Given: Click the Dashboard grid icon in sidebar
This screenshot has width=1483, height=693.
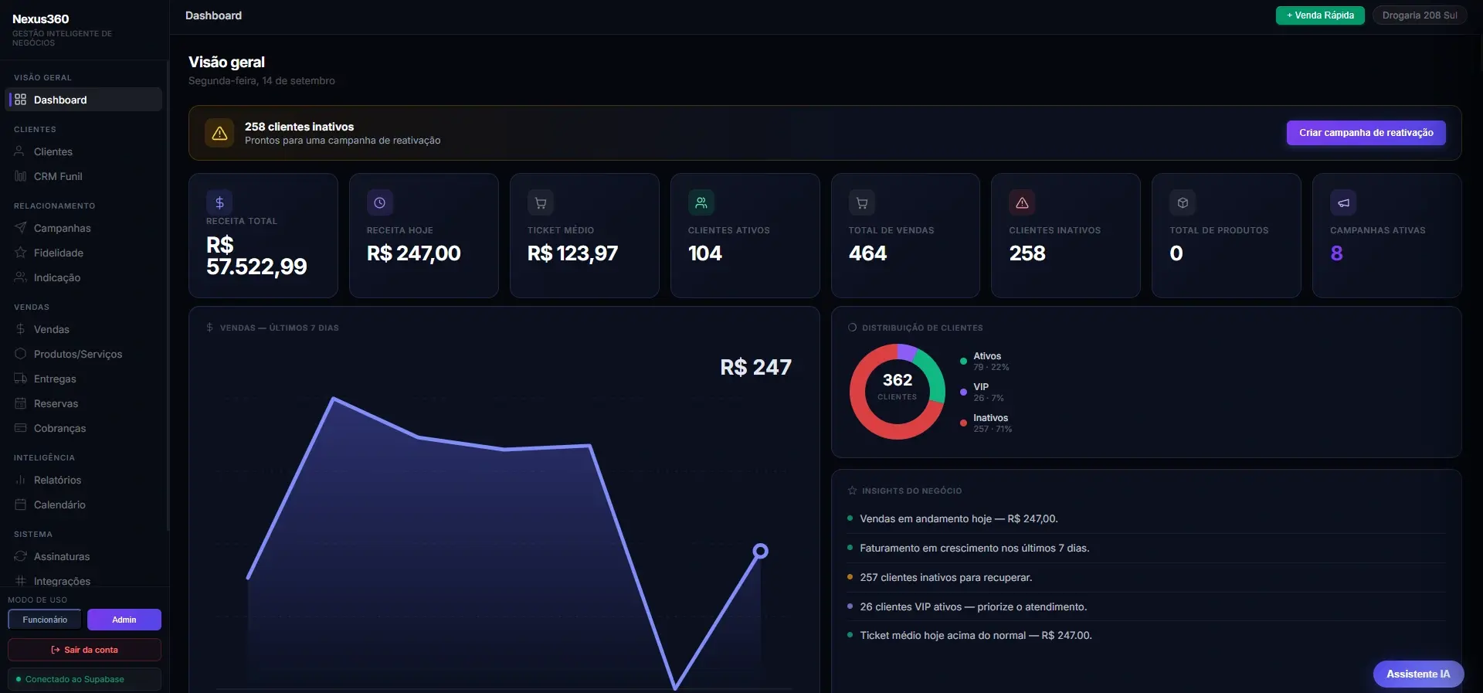Looking at the screenshot, I should click(20, 100).
